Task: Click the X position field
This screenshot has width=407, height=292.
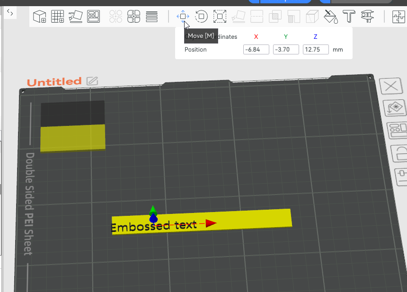Action: pos(256,50)
